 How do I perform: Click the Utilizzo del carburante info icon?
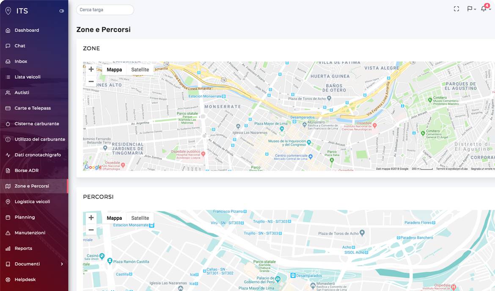point(8,139)
